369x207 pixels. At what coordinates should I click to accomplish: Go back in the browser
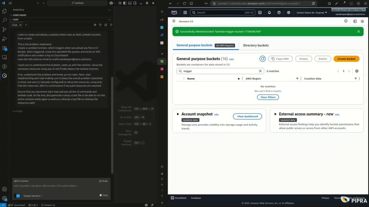click(170, 3)
